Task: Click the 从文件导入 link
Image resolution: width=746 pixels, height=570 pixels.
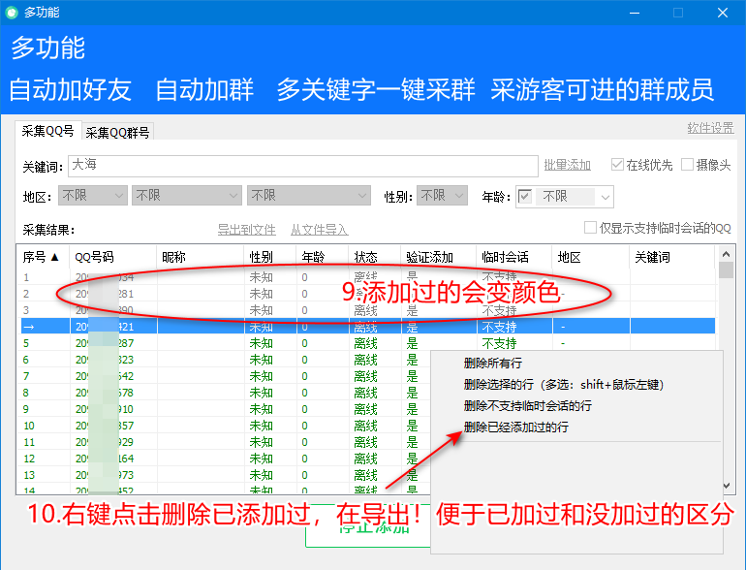Action: 319,230
